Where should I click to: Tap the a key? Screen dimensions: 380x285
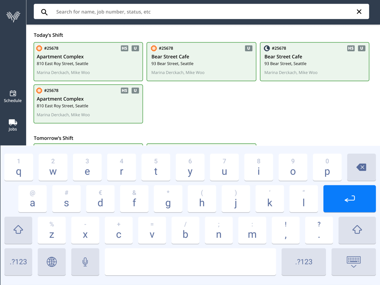[x=32, y=199]
